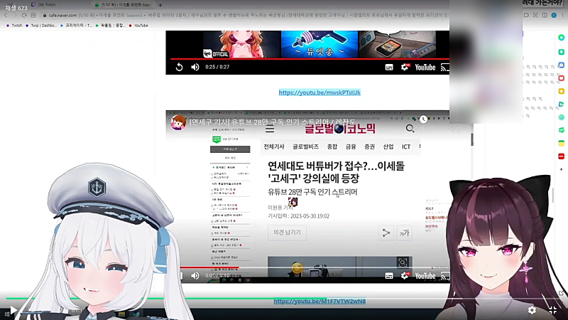Click the 전체기사 menu in the news page

tap(274, 146)
